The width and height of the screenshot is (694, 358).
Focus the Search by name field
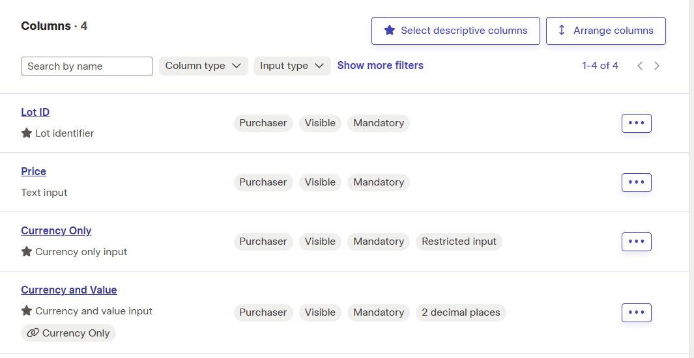point(87,66)
